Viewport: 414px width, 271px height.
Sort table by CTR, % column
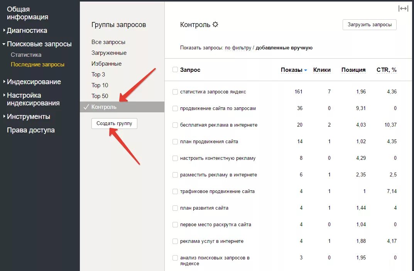tap(386, 70)
